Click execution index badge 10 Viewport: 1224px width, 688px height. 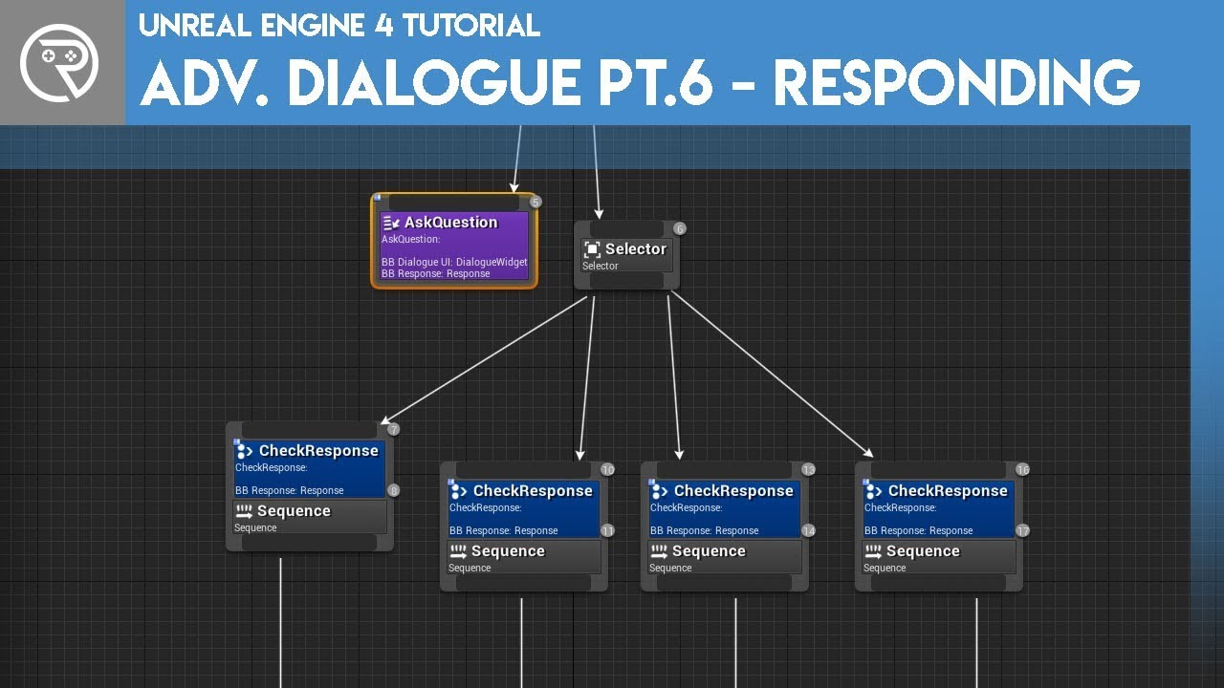pyautogui.click(x=607, y=469)
